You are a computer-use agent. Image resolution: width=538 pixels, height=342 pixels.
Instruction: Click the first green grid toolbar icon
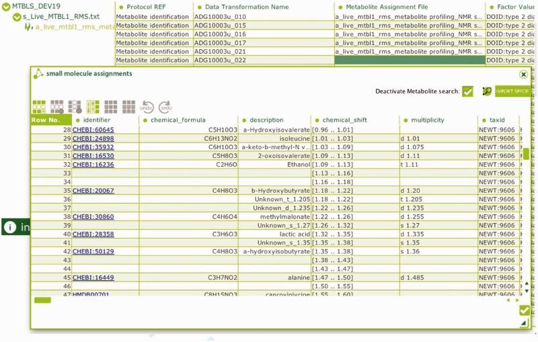39,107
